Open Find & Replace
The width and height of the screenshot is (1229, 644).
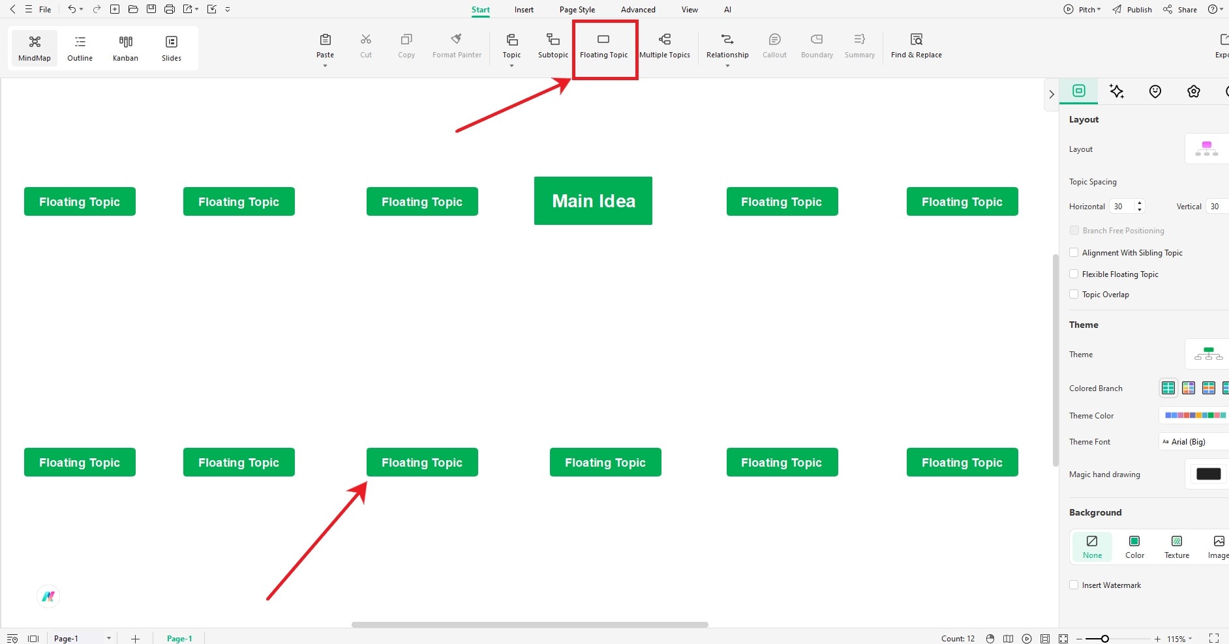(x=917, y=46)
